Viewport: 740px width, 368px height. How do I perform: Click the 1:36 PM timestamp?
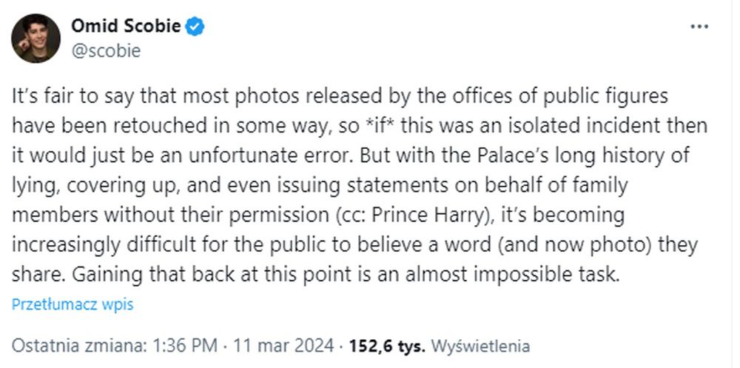pyautogui.click(x=184, y=346)
